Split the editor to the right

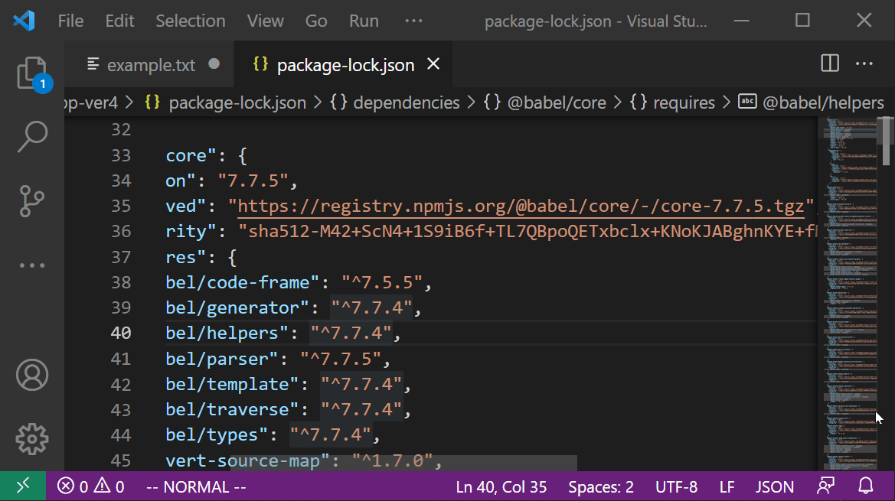pyautogui.click(x=829, y=63)
